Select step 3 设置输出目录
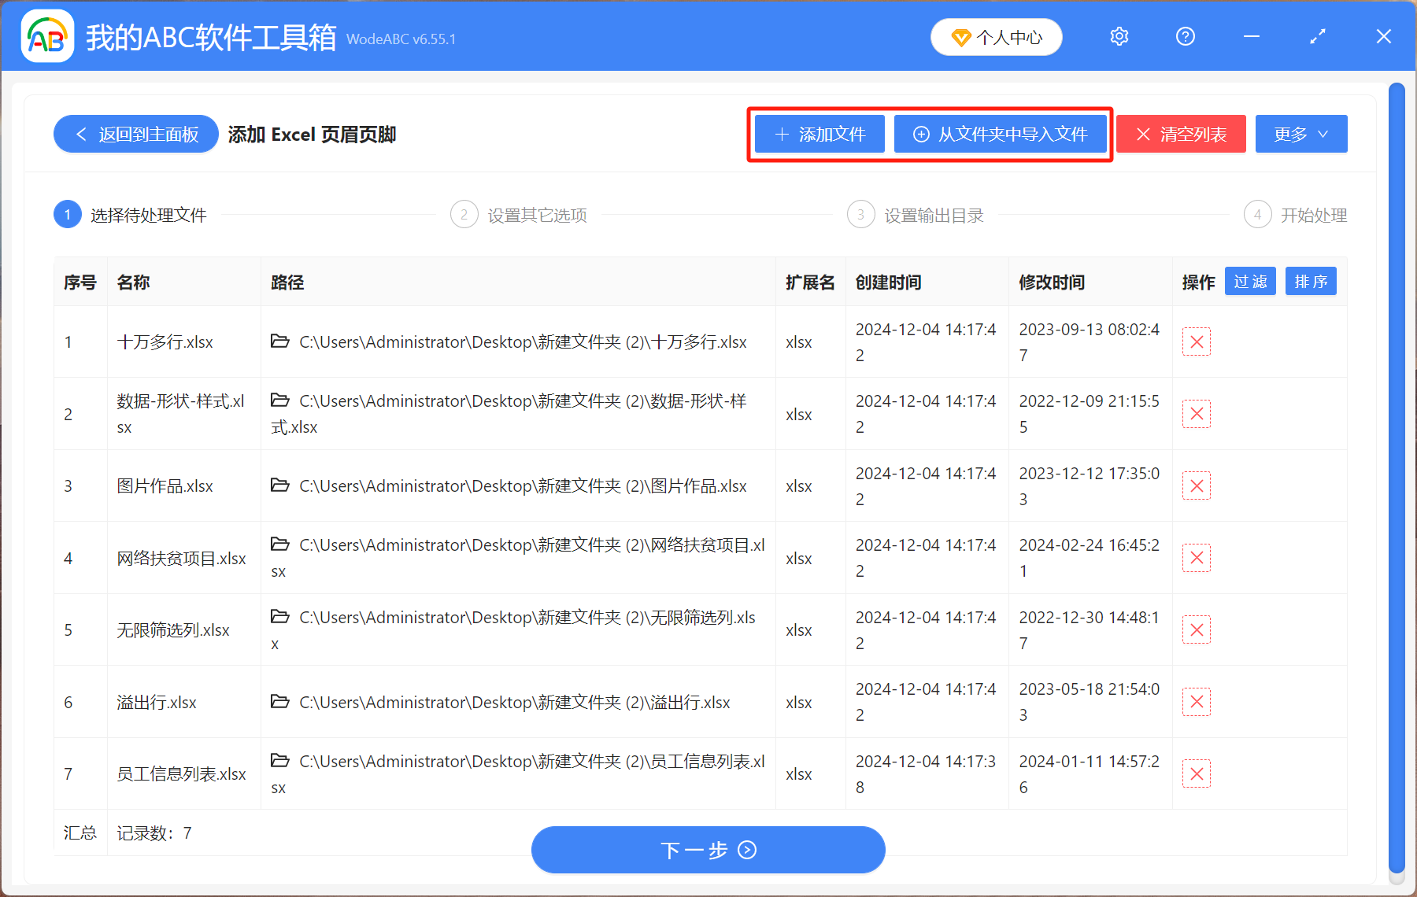Screen dimensions: 1417x897 coord(916,214)
